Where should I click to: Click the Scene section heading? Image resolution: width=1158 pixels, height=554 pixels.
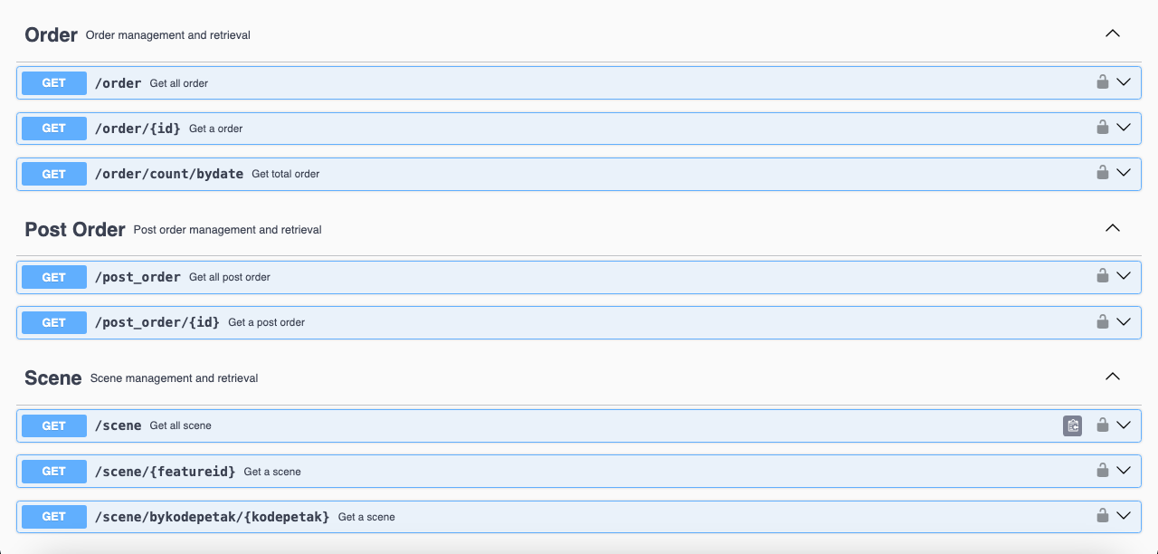point(53,378)
